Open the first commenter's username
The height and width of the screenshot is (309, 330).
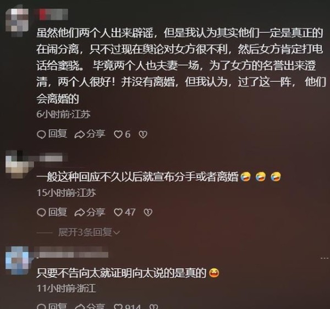click(x=52, y=14)
